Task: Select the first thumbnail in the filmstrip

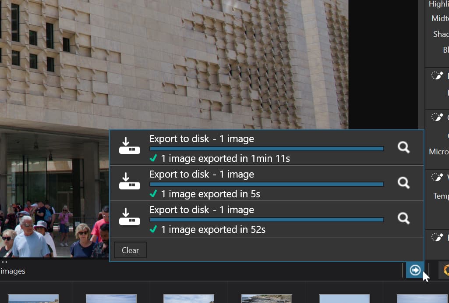Action: tap(33, 299)
